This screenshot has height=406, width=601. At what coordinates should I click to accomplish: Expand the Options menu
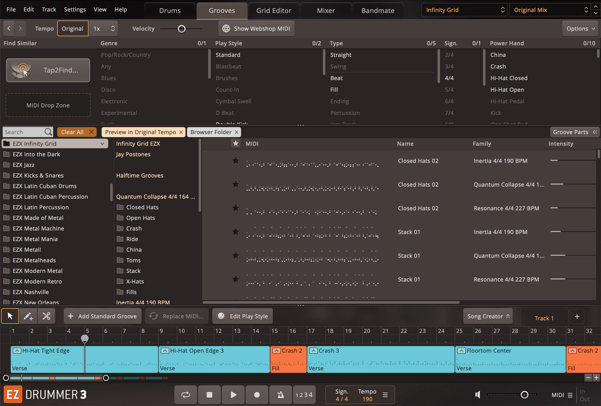tap(581, 29)
